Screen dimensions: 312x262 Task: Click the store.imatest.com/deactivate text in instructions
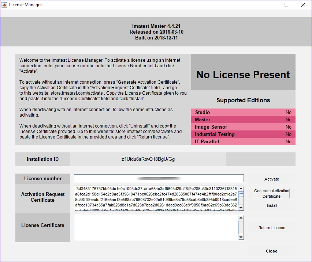click(x=144, y=132)
